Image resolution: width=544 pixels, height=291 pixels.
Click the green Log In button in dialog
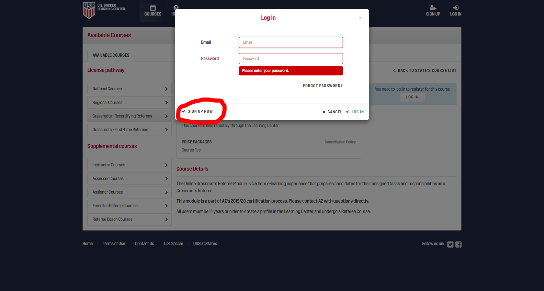coord(355,112)
